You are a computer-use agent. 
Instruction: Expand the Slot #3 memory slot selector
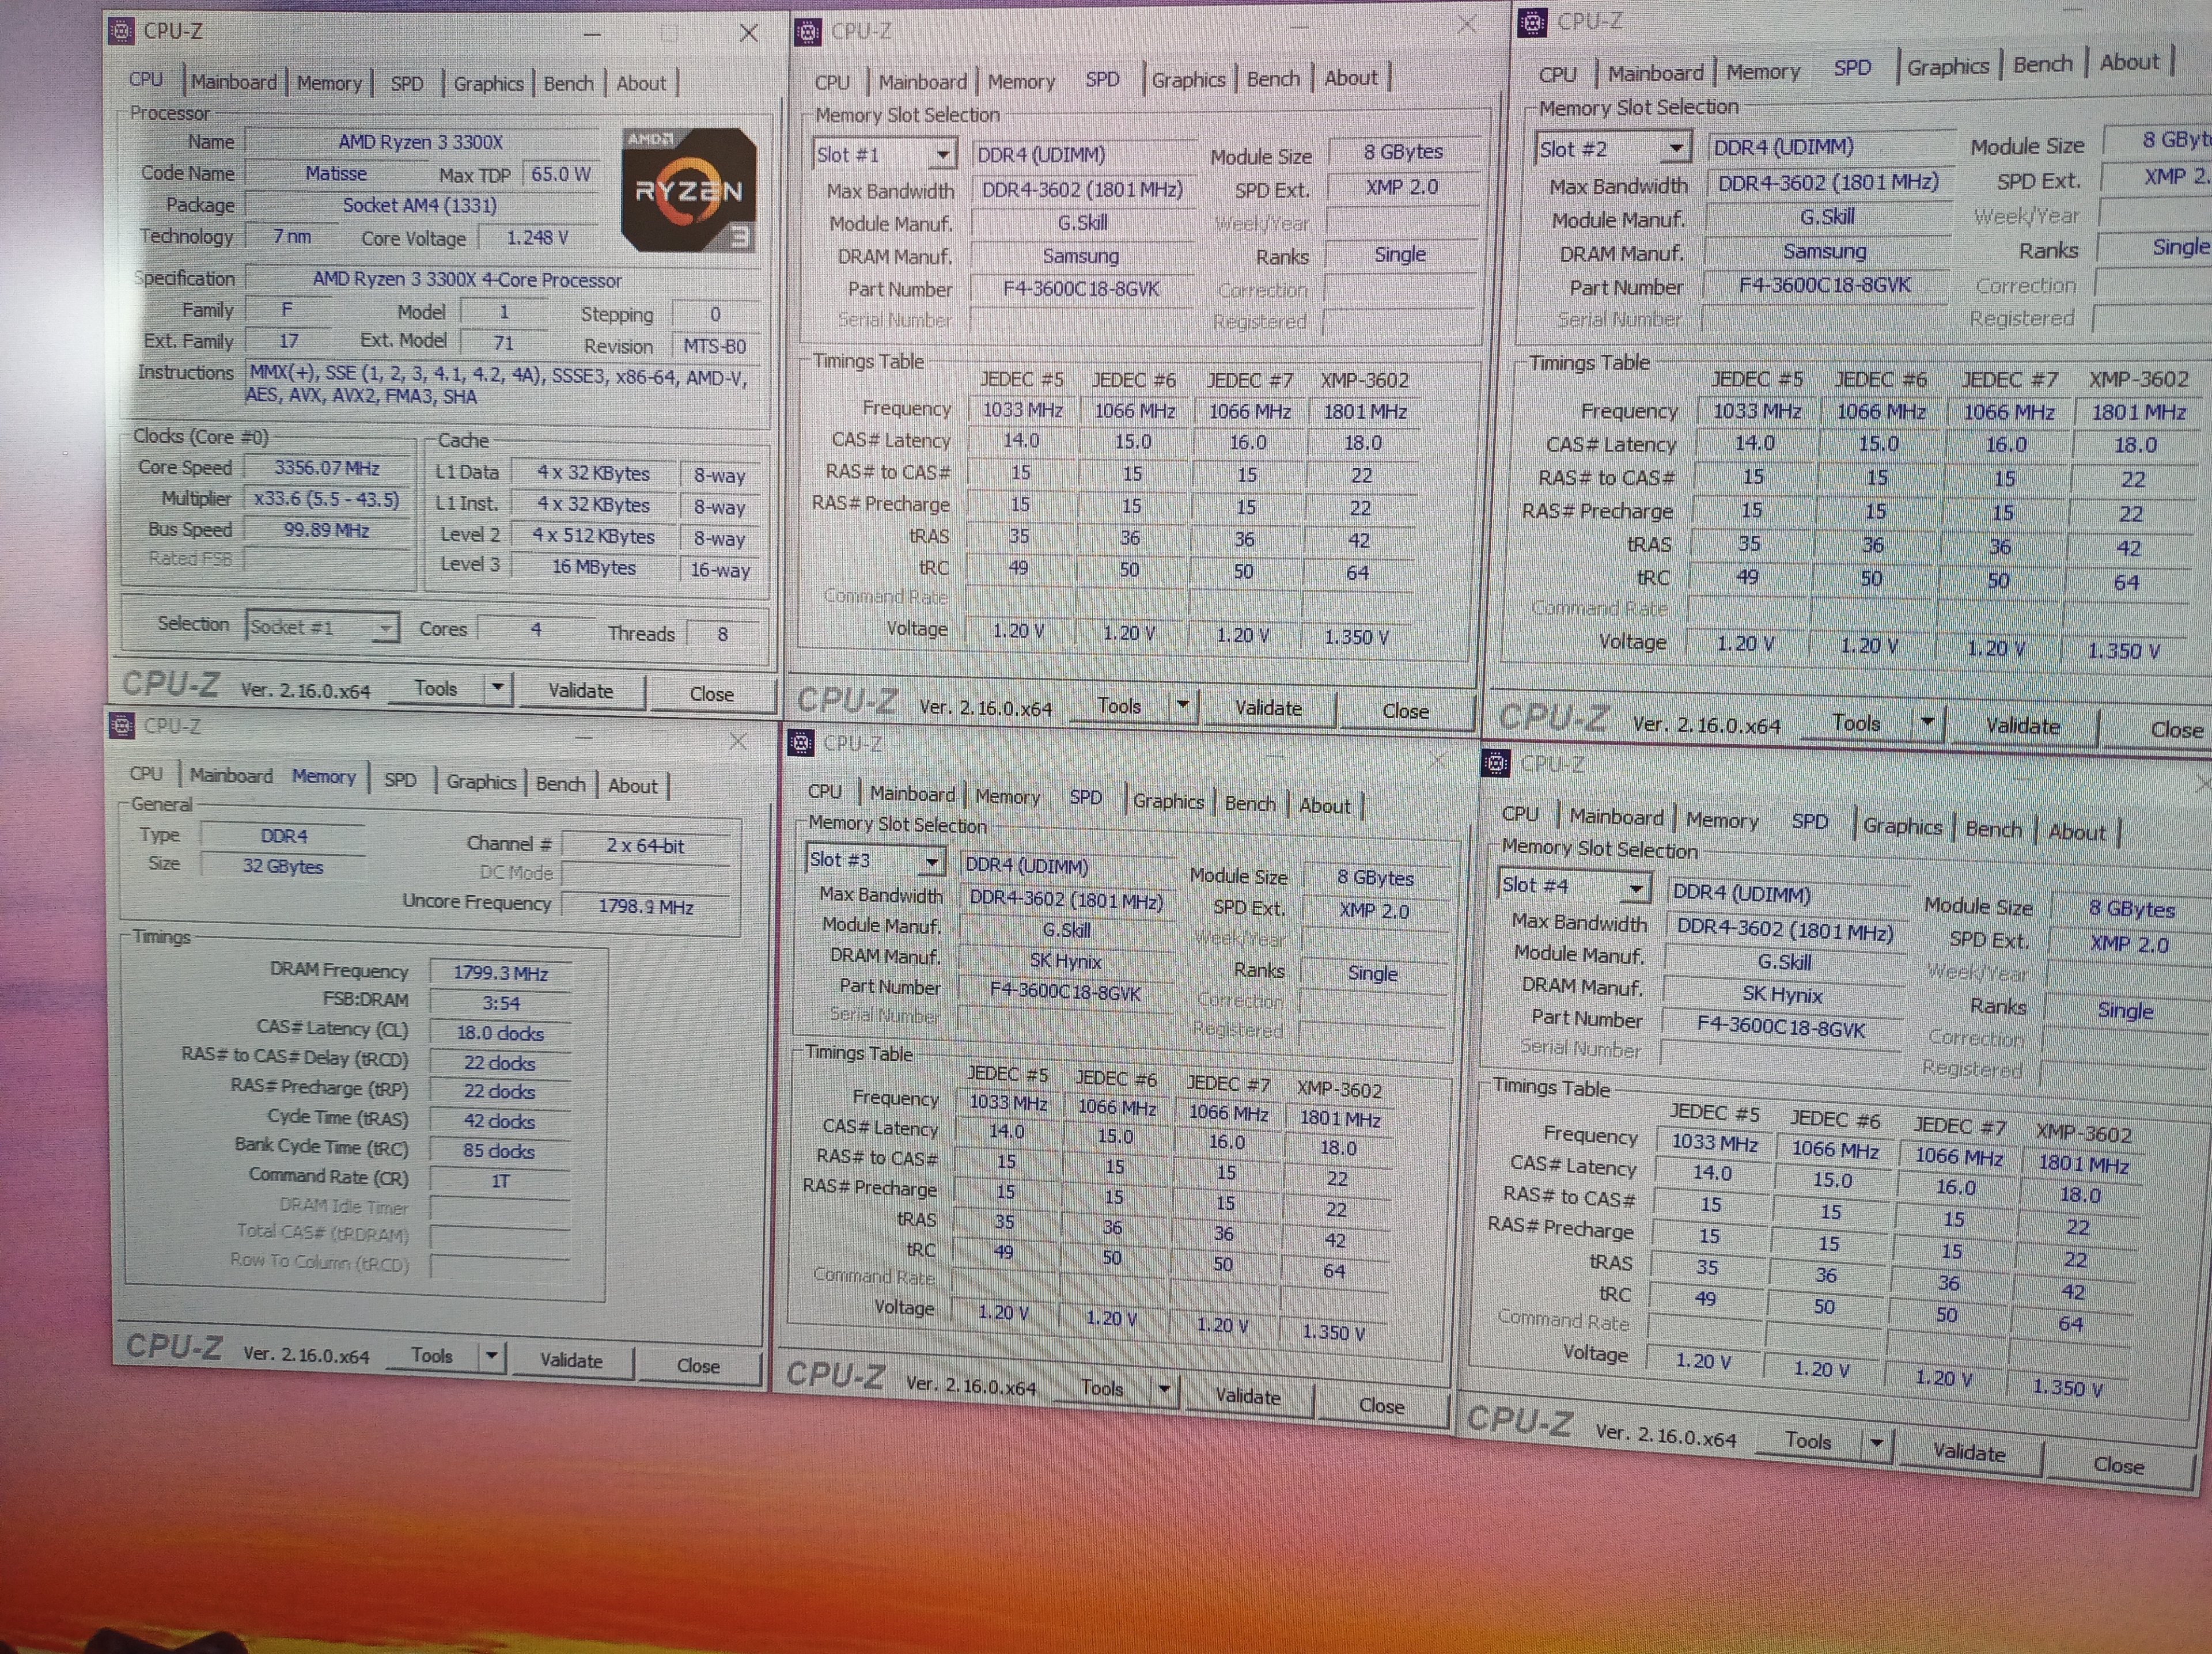point(931,861)
